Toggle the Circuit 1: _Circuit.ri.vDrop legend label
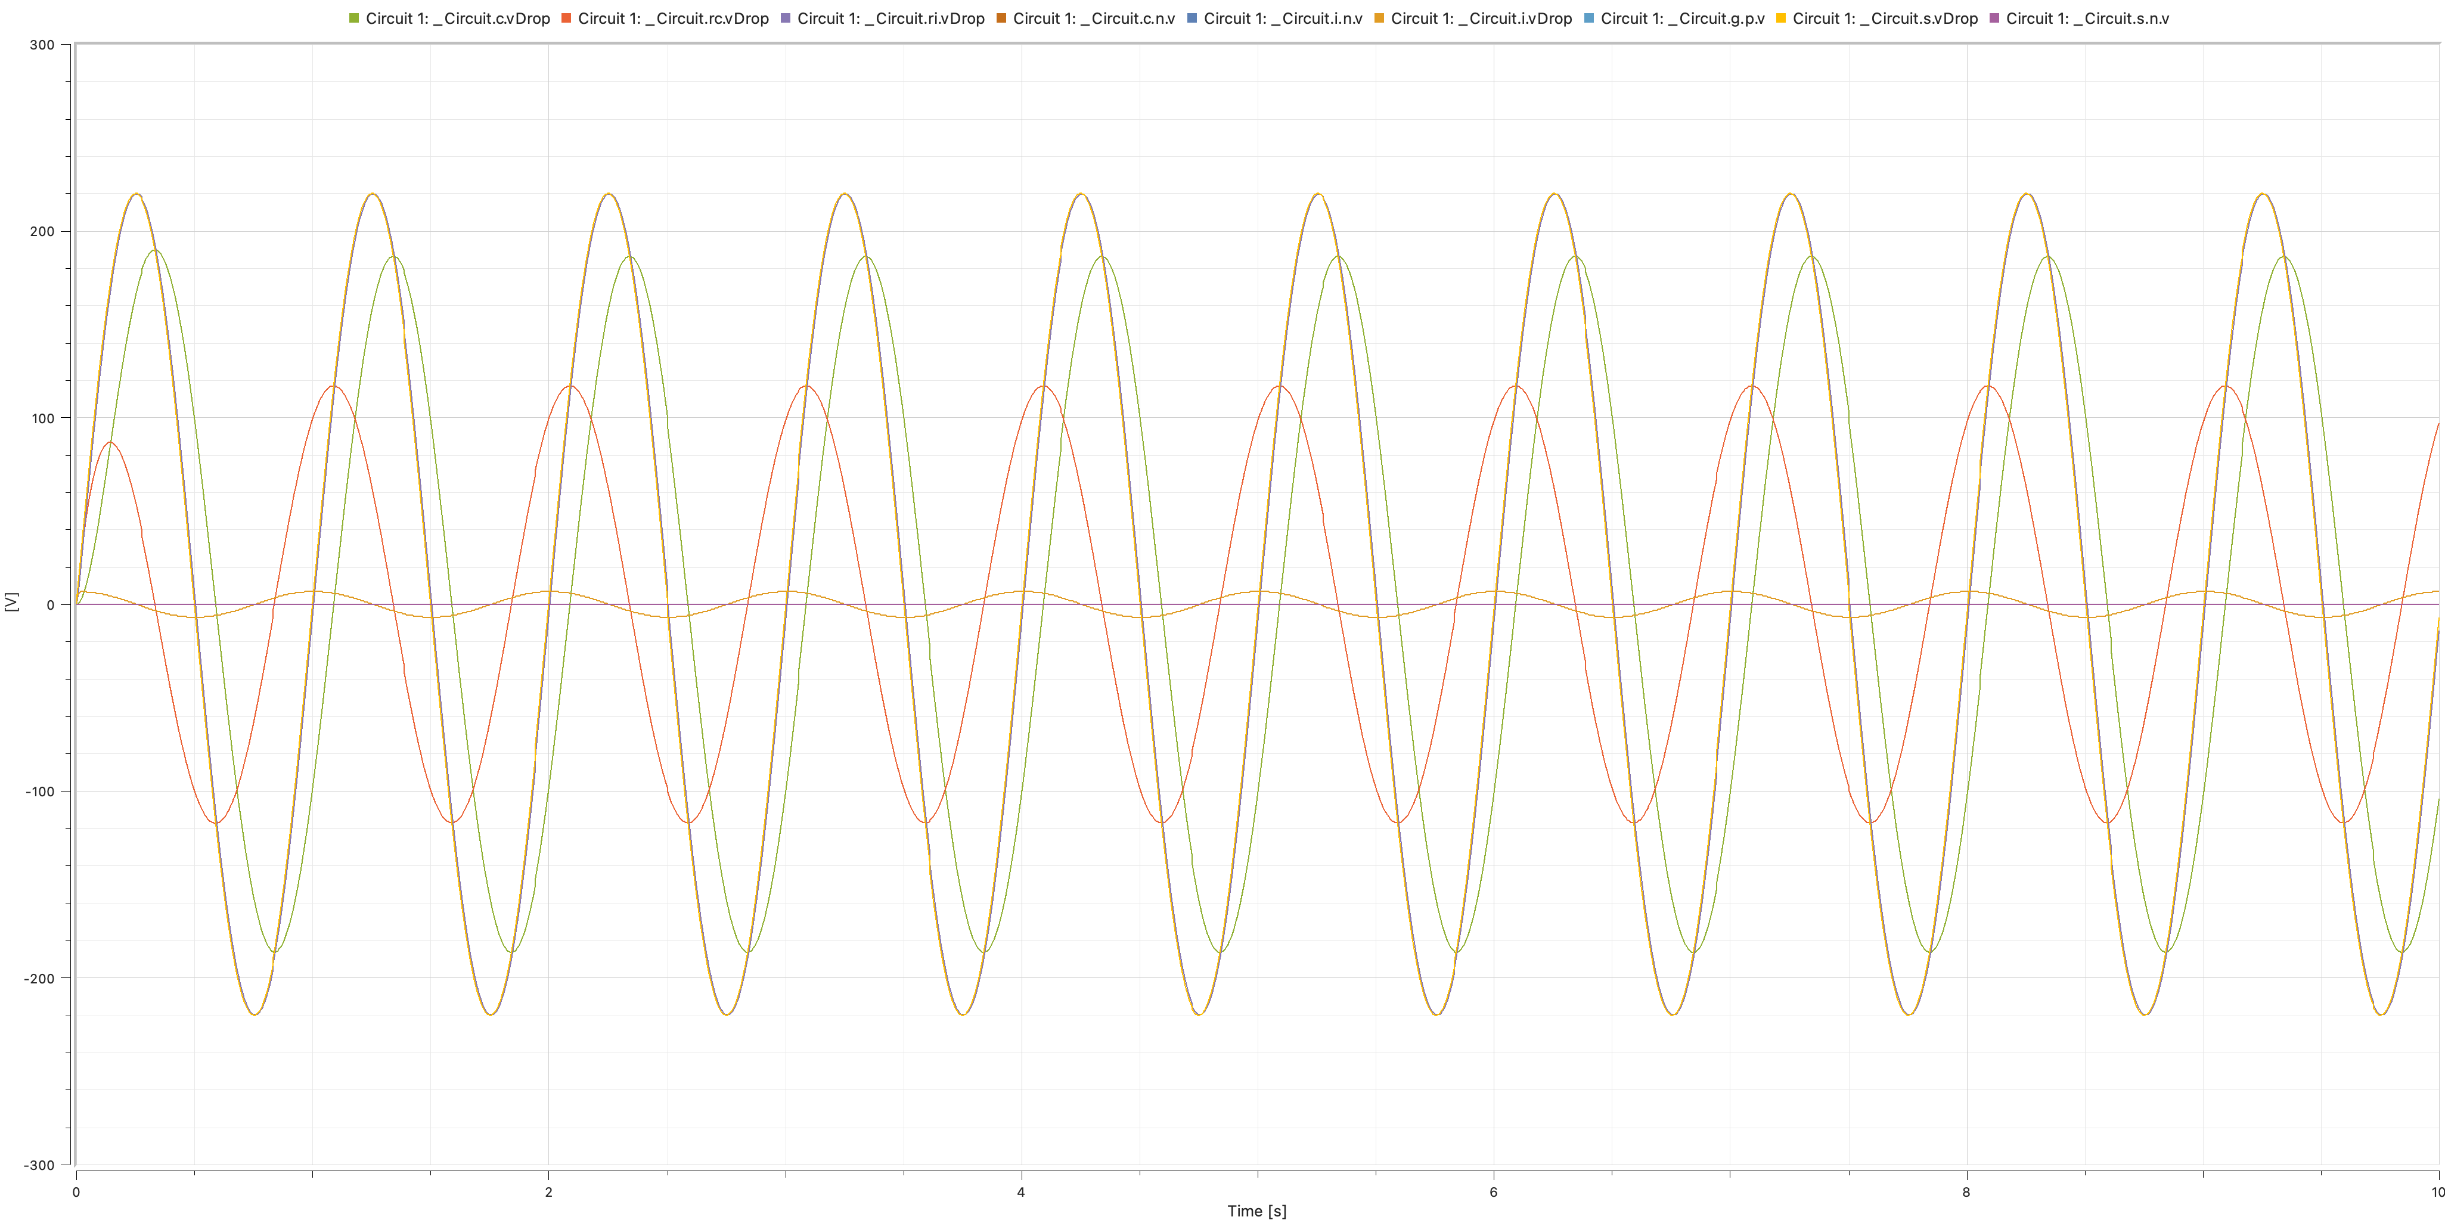 890,18
